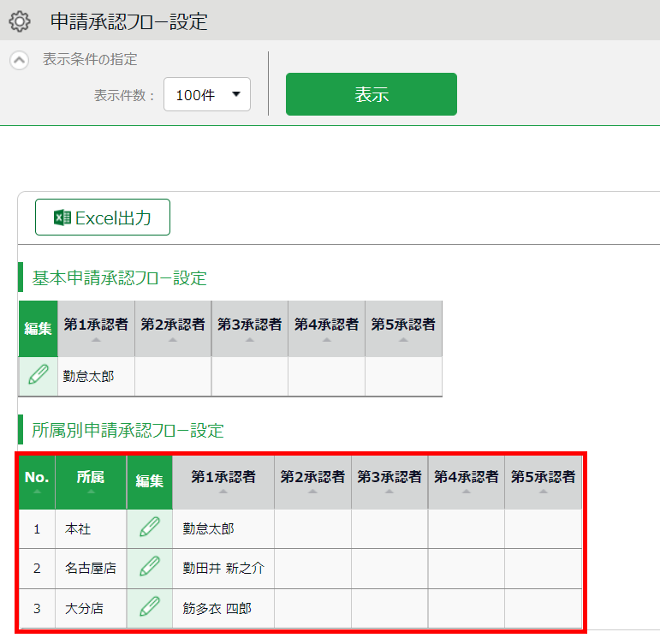This screenshot has height=644, width=660.
Task: Sort department table by 第1承認者 header
Action: (223, 482)
